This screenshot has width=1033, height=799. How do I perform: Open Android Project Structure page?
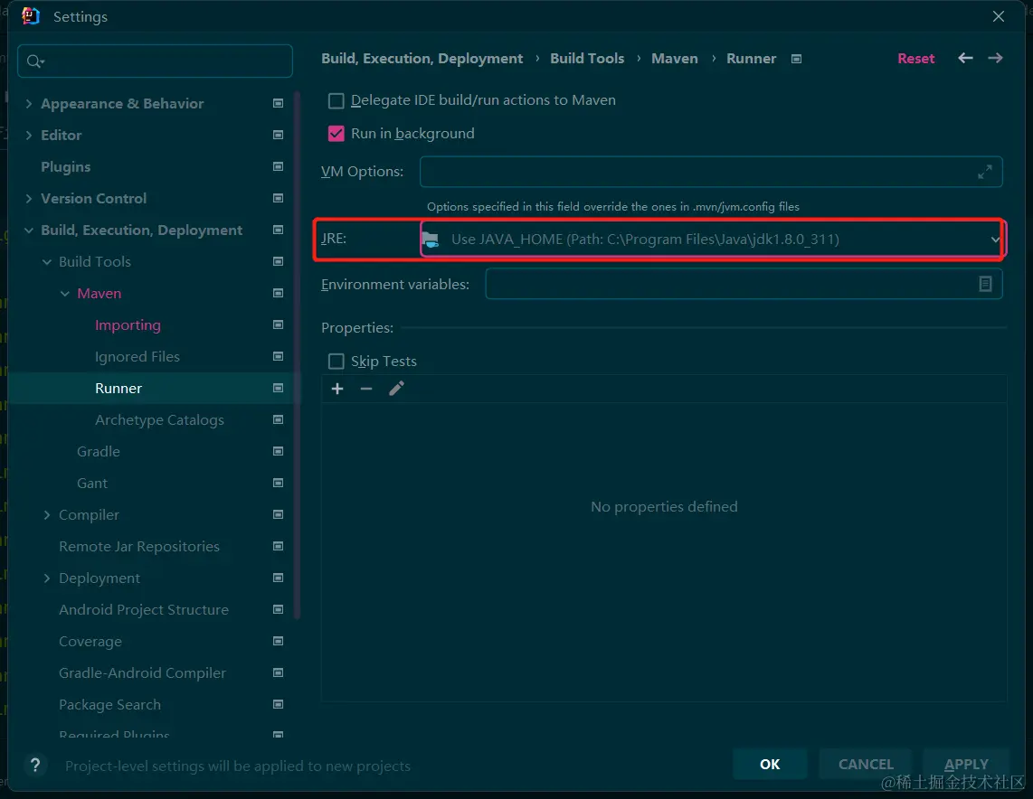point(144,609)
